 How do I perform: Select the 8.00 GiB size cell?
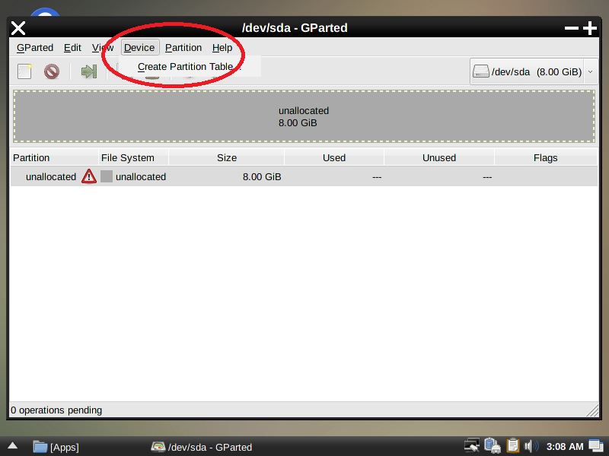coord(262,177)
